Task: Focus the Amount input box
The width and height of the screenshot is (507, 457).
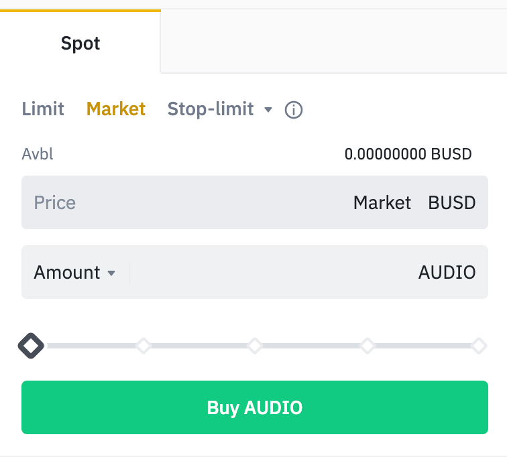Action: (x=268, y=272)
